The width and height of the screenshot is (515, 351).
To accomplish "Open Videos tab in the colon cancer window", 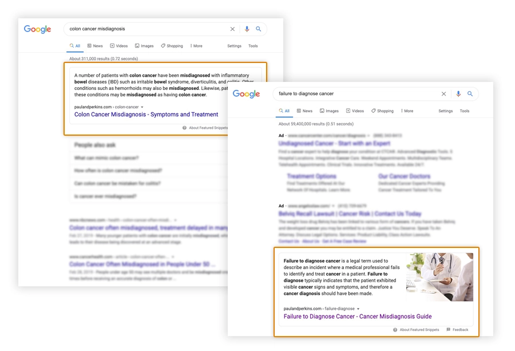I will point(119,46).
